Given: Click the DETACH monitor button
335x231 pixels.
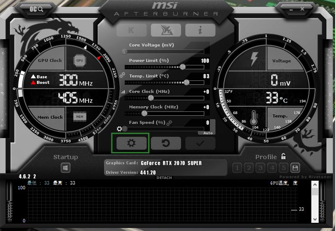Looking at the screenshot, I should [164, 178].
